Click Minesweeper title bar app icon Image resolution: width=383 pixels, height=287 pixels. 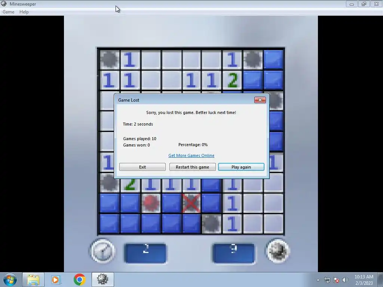4,4
